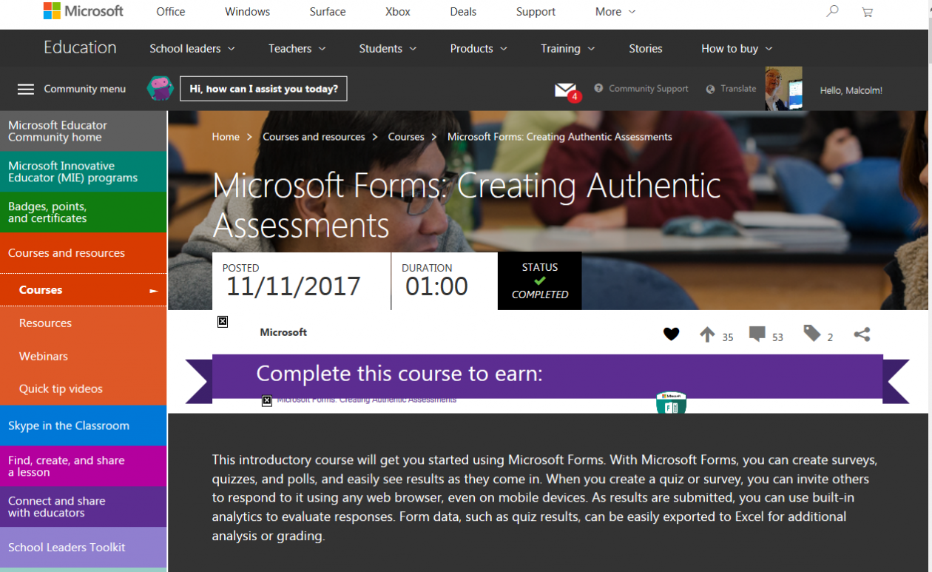Open Microsoft Innovative Educator (MIE) programs
Screen dimensions: 932x572
click(x=84, y=172)
